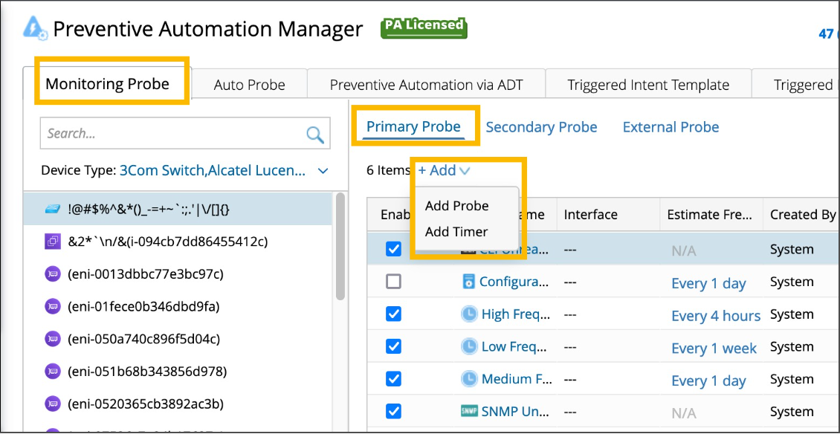Viewport: 840px width, 434px height.
Task: Click the icon beside eni-0013dbbc77e3bc97c
Action: pos(53,274)
